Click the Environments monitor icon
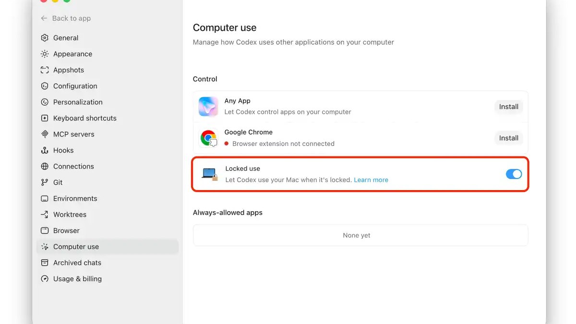Screen dimensions: 576x324 (45, 199)
